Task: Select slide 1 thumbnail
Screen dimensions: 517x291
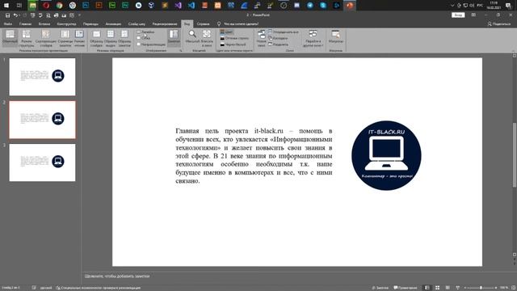Action: (42, 77)
